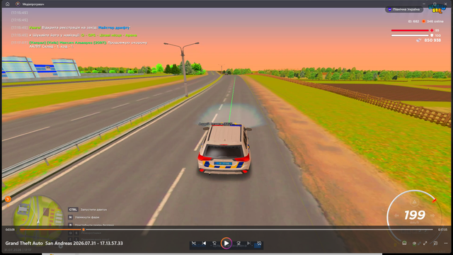The width and height of the screenshot is (453, 255).
Task: Maximize the media player window
Action: pos(435,4)
